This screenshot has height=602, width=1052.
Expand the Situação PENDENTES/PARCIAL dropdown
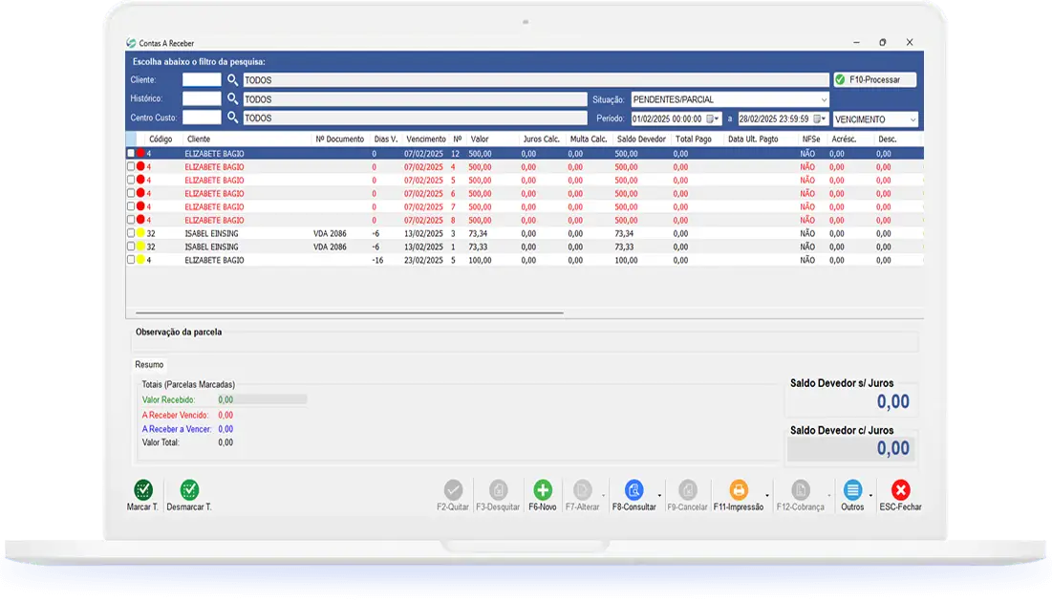coord(824,99)
